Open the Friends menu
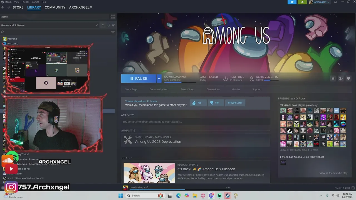 (25, 2)
